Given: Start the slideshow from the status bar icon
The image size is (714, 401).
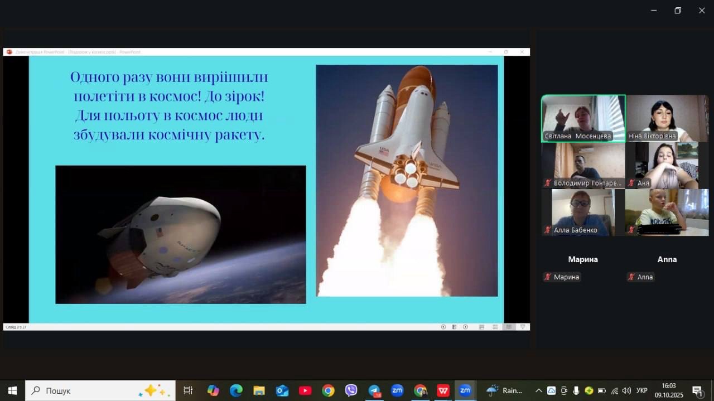Looking at the screenshot, I should pos(523,327).
